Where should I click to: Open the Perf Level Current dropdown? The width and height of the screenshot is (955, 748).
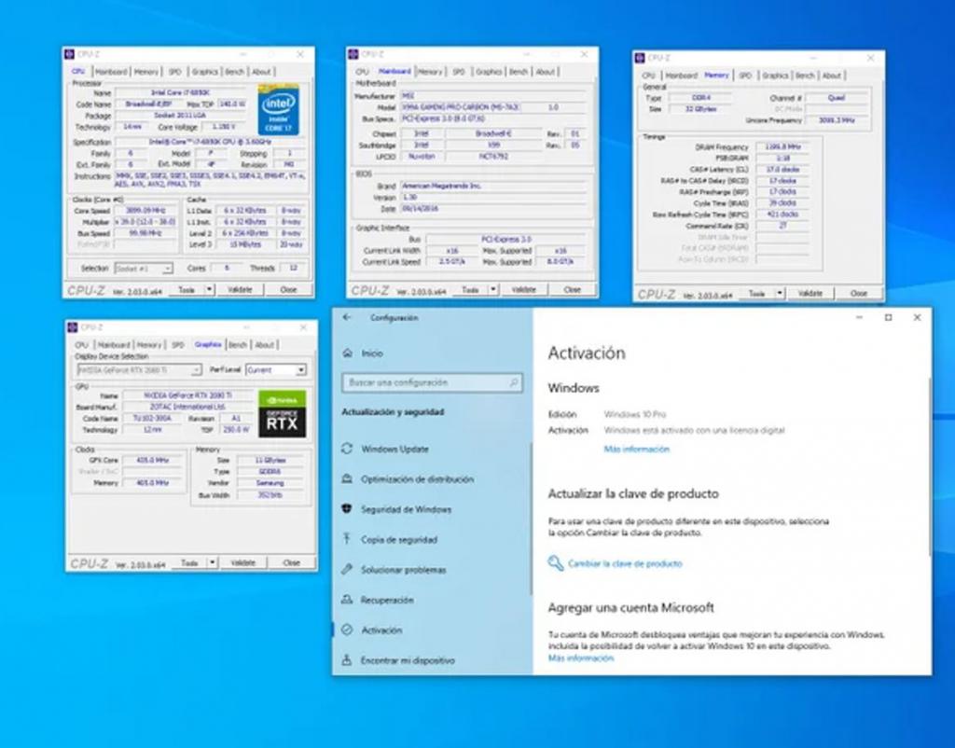point(275,369)
